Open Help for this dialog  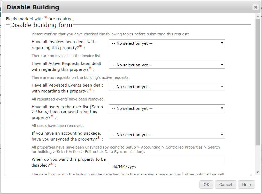click(246, 184)
